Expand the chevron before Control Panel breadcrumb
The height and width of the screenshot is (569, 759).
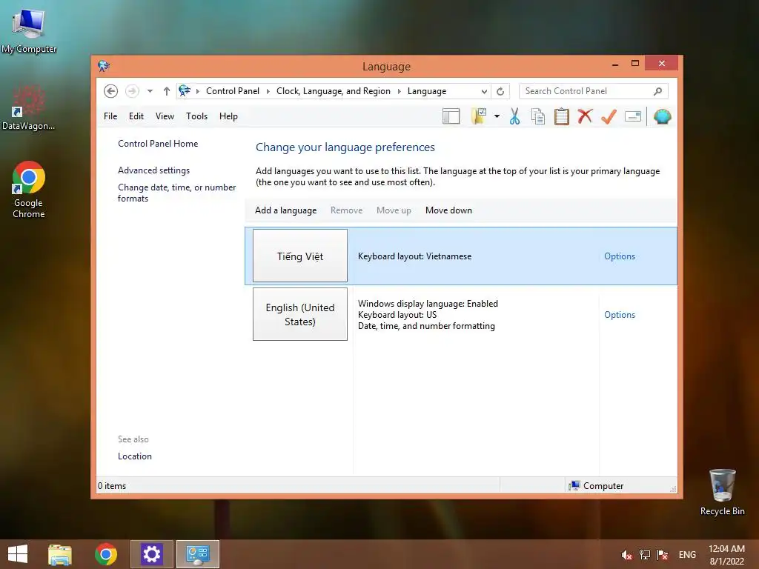coord(197,91)
